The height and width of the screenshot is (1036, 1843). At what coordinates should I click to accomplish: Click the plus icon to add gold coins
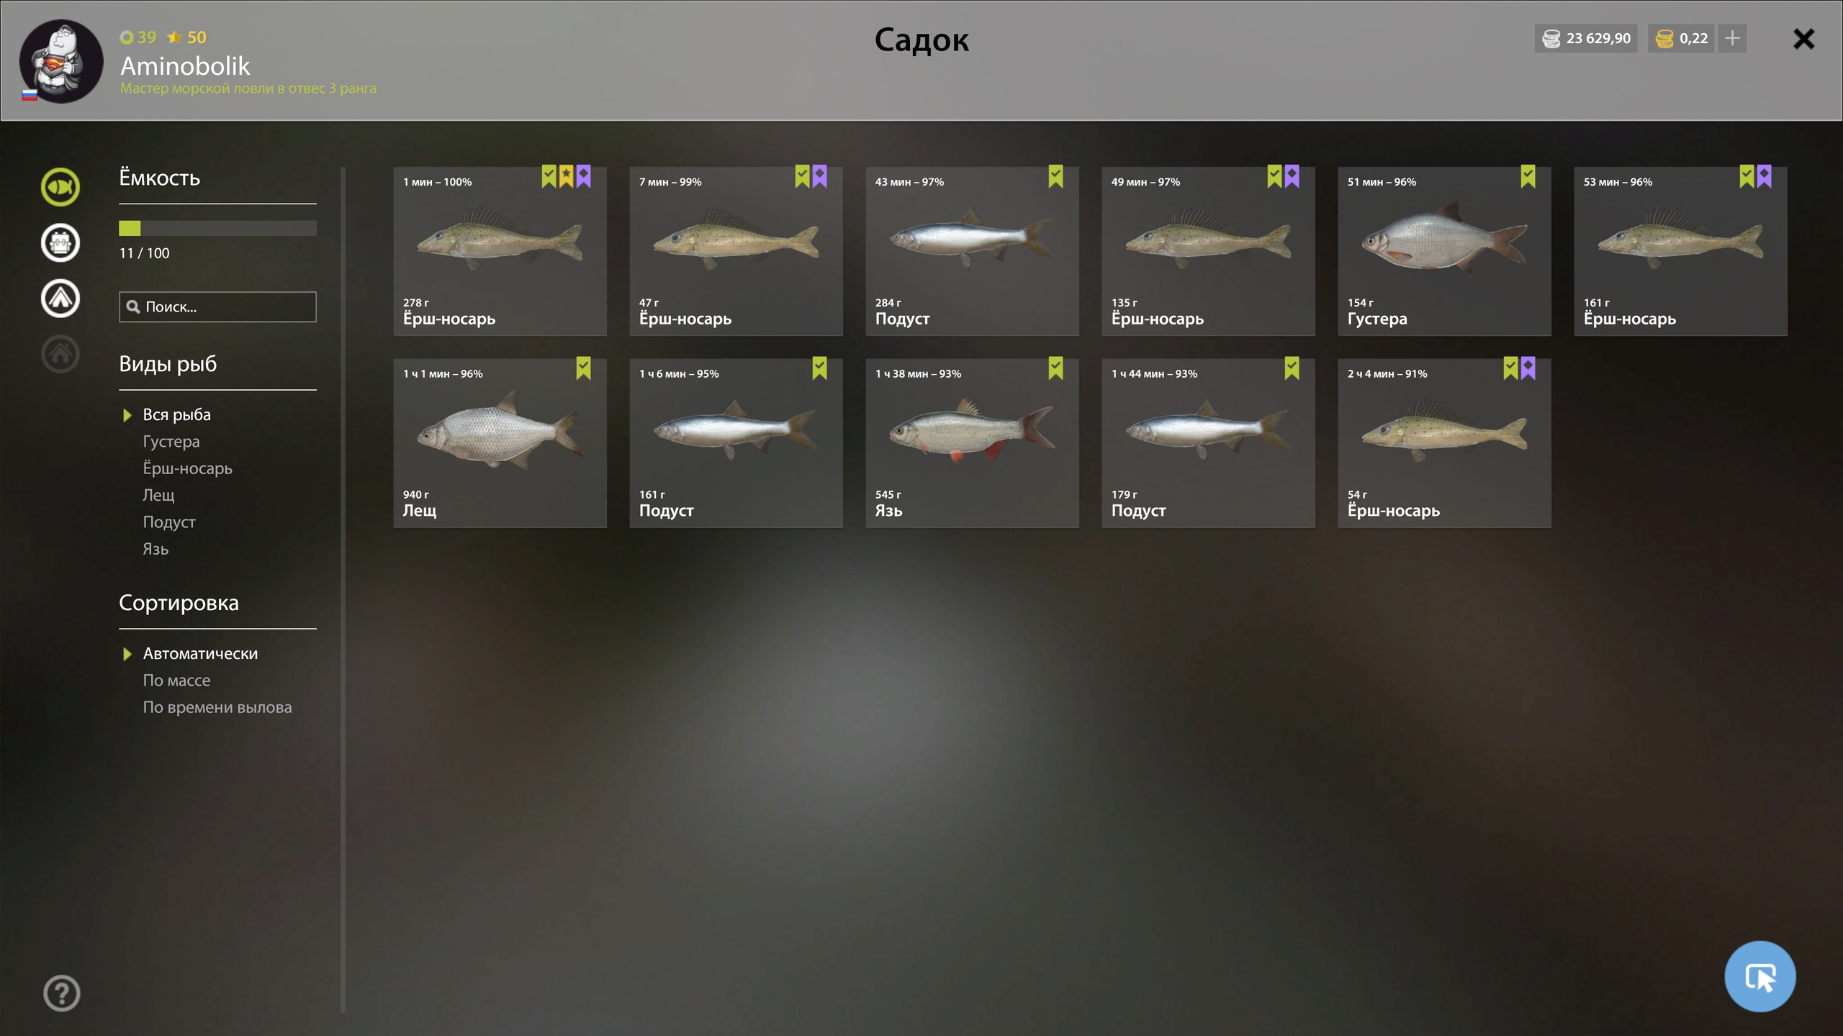pos(1732,38)
